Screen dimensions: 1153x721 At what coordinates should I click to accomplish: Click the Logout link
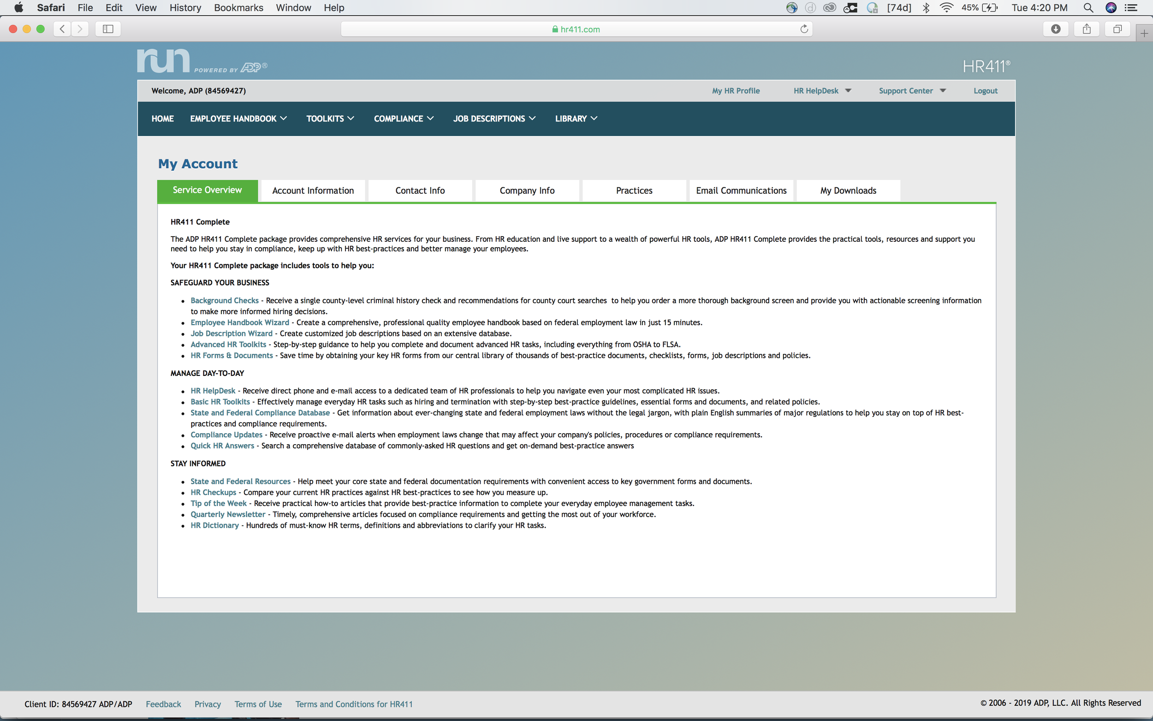985,90
